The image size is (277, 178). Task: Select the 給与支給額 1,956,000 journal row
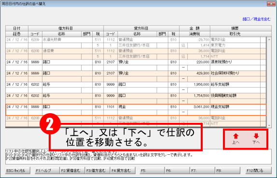coord(136,87)
